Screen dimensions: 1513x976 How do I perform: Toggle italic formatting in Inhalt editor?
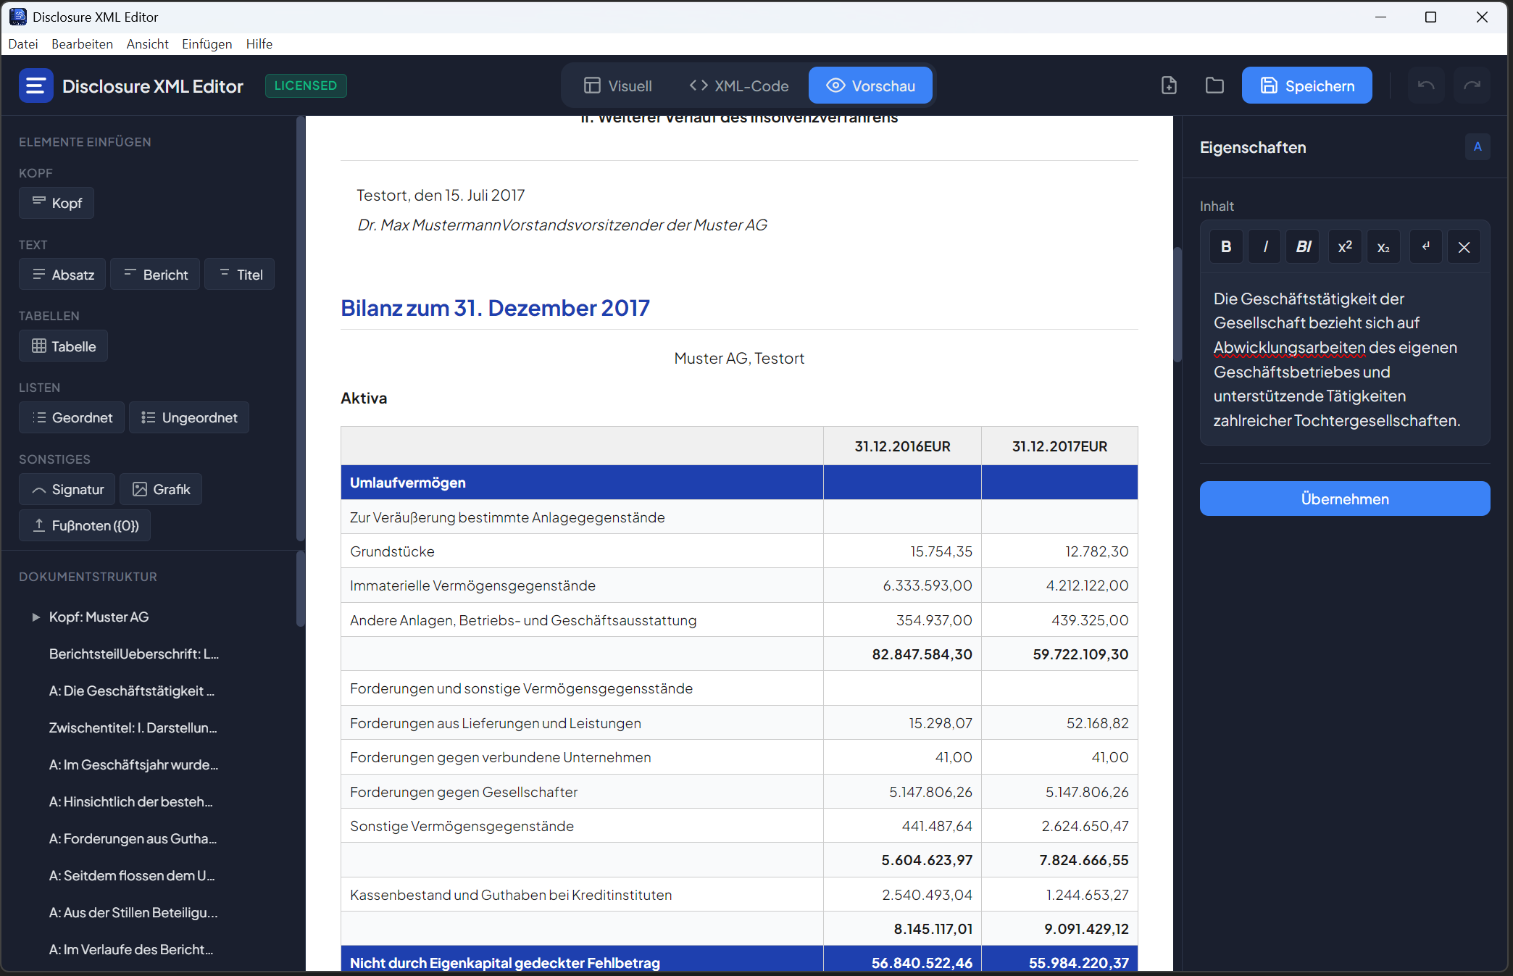pyautogui.click(x=1265, y=247)
